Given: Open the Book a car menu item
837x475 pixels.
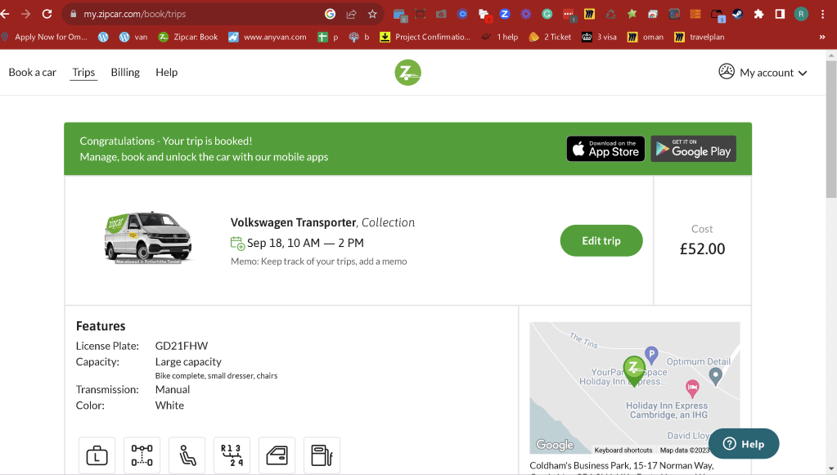Looking at the screenshot, I should click(32, 73).
